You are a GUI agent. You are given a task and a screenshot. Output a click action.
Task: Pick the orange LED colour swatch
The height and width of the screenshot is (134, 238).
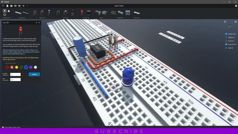[12, 67]
